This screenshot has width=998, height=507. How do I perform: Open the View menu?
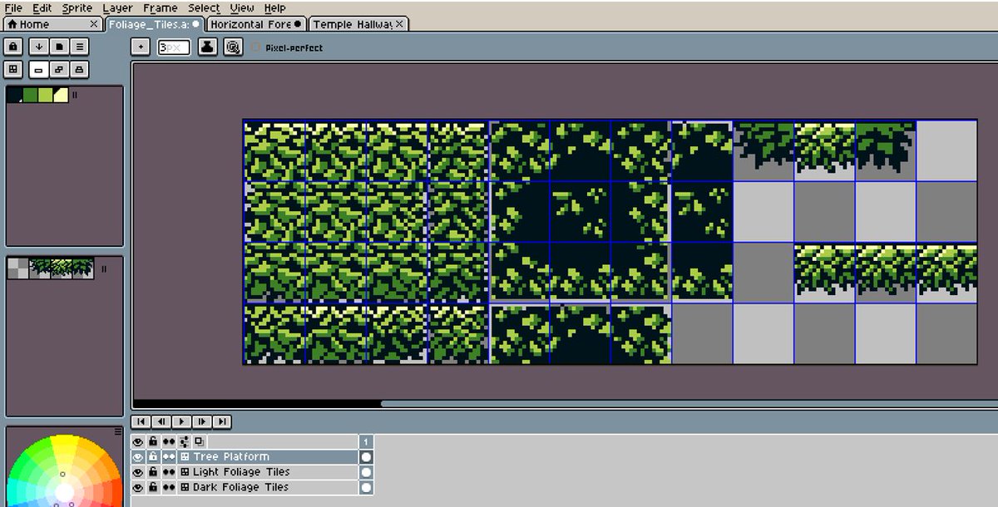[242, 7]
